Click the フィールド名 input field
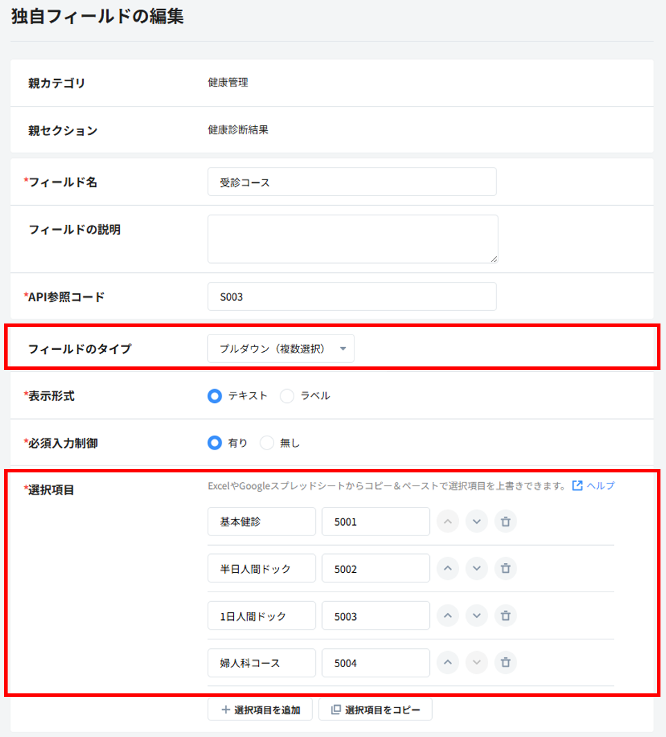 coord(352,182)
